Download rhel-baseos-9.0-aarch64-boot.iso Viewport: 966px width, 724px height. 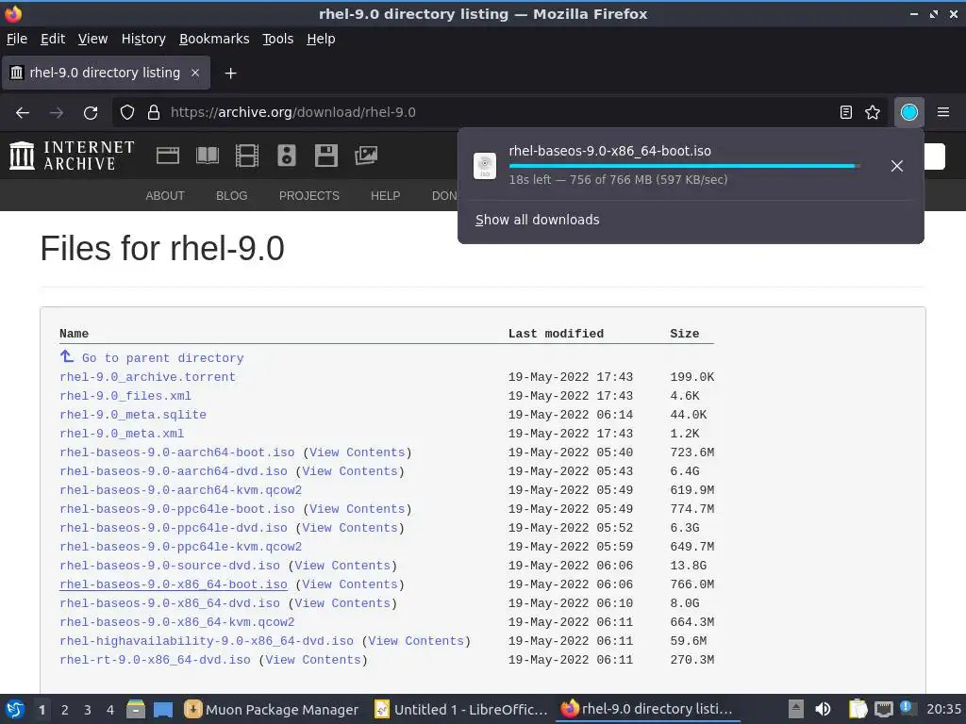[x=176, y=452]
